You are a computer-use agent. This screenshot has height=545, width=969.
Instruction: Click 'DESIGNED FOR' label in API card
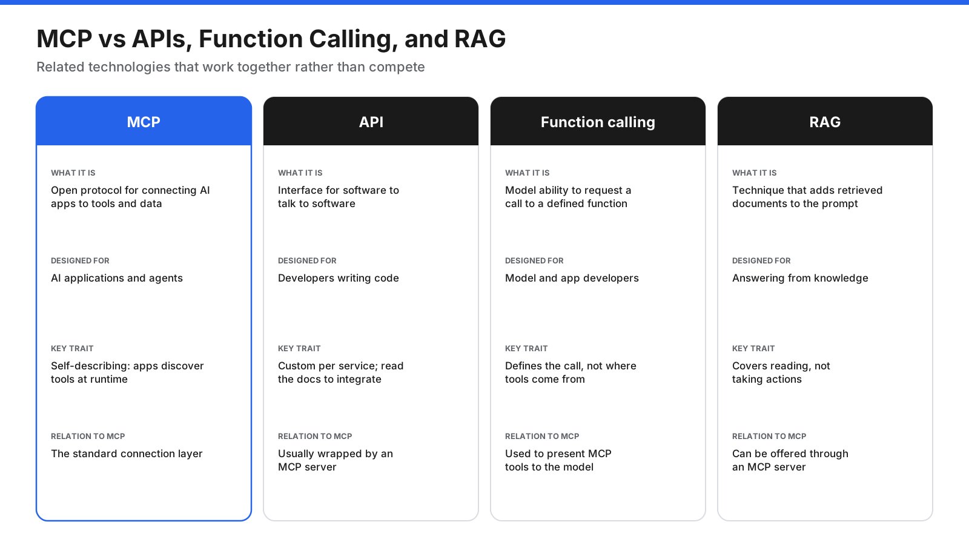coord(307,260)
